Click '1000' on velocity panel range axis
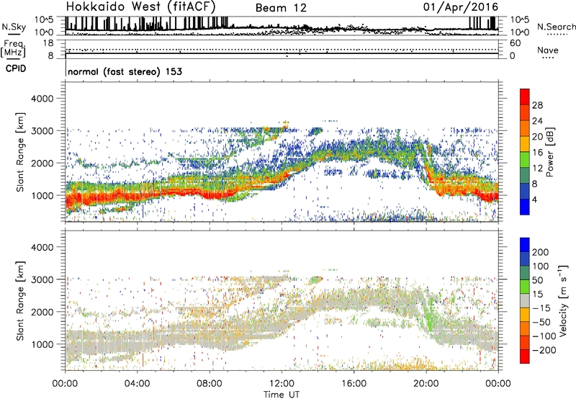Viewport: 576px width, 399px height. pyautogui.click(x=42, y=344)
